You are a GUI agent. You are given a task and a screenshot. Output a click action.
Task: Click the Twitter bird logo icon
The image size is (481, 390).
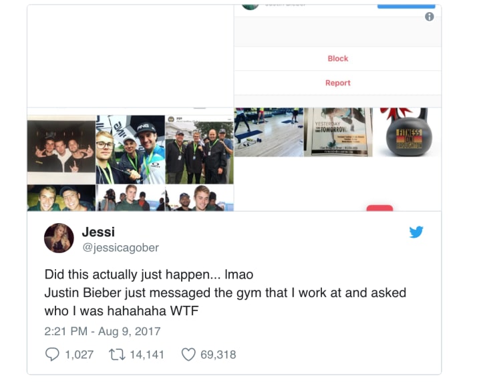click(416, 232)
